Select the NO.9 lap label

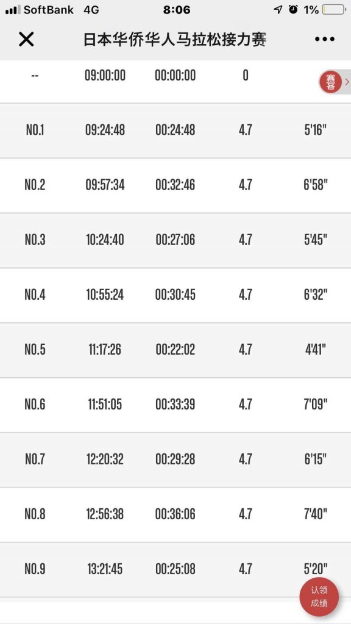(x=35, y=569)
